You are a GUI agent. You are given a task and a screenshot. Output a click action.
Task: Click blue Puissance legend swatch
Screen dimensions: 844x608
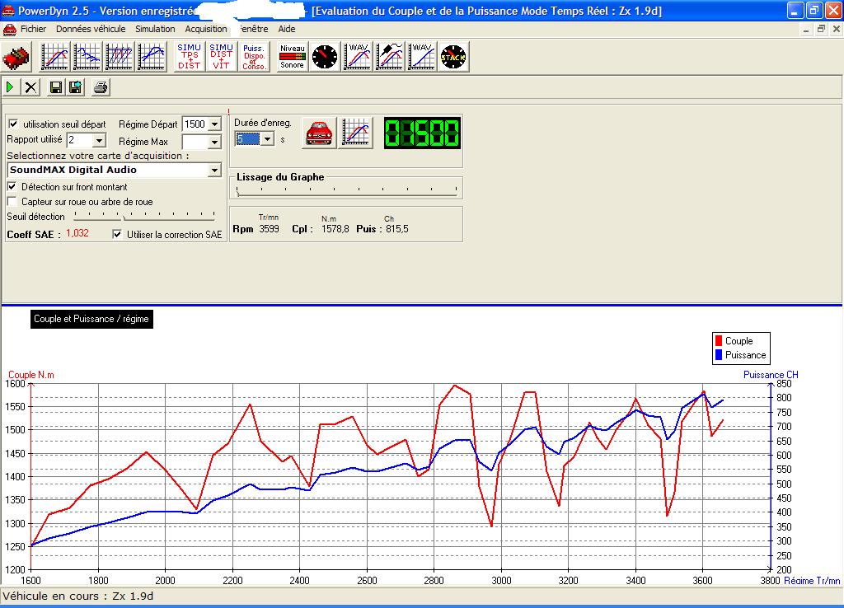click(718, 354)
